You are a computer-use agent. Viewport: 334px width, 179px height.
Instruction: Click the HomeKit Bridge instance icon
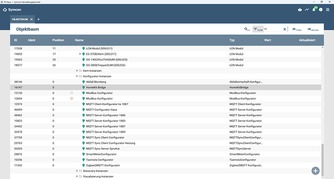pyautogui.click(x=83, y=88)
